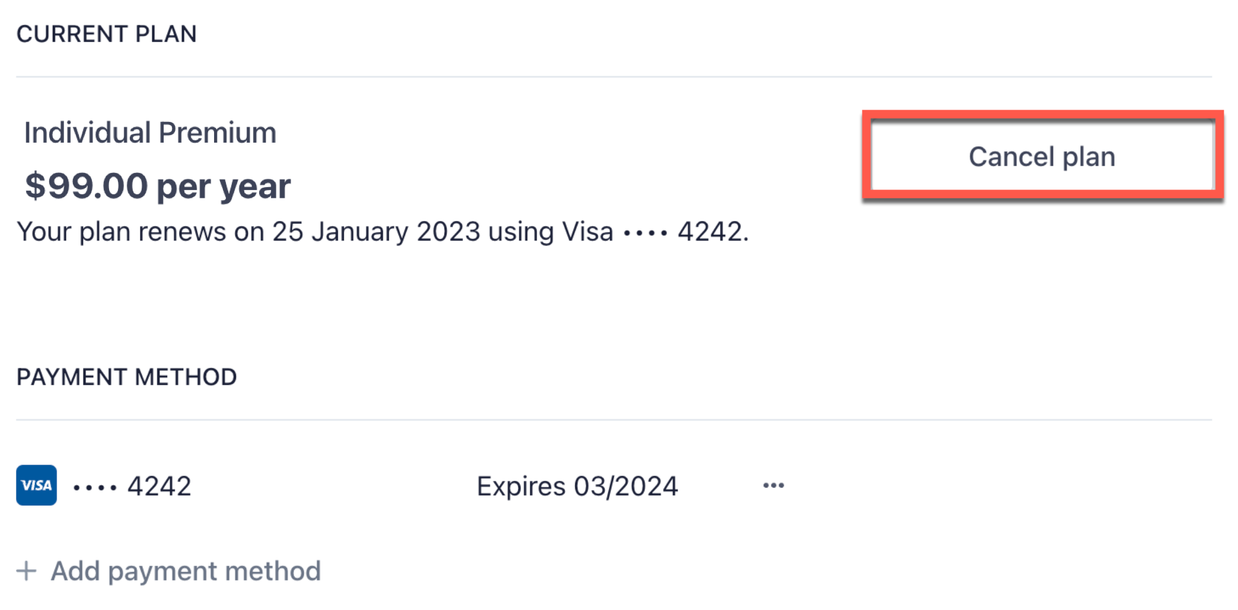Click the masked dots beside the Visa logo
Viewport: 1238px width, 610px height.
(95, 489)
